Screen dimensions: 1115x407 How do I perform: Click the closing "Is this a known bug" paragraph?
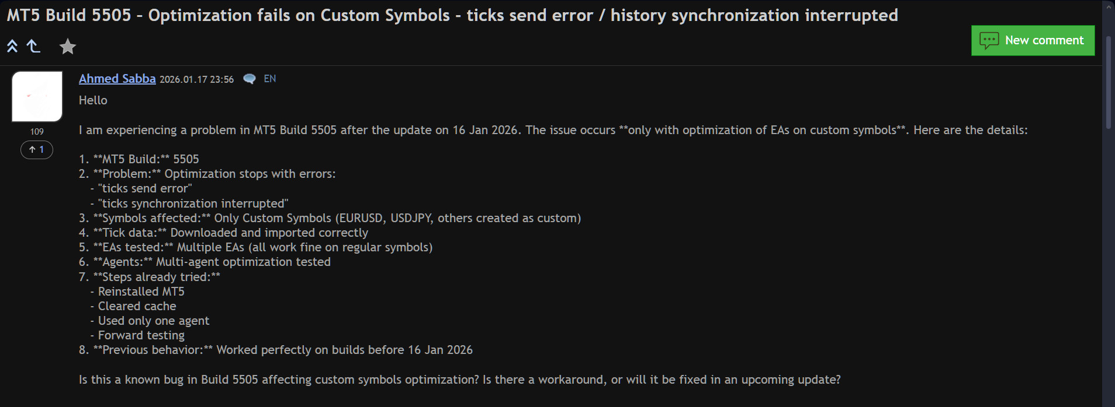[x=459, y=380]
